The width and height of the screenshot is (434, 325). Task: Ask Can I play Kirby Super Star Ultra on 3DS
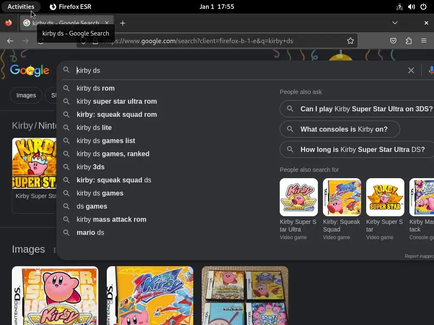(x=357, y=109)
